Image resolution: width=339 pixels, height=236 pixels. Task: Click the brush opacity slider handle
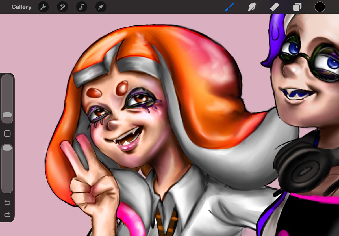tap(7, 148)
